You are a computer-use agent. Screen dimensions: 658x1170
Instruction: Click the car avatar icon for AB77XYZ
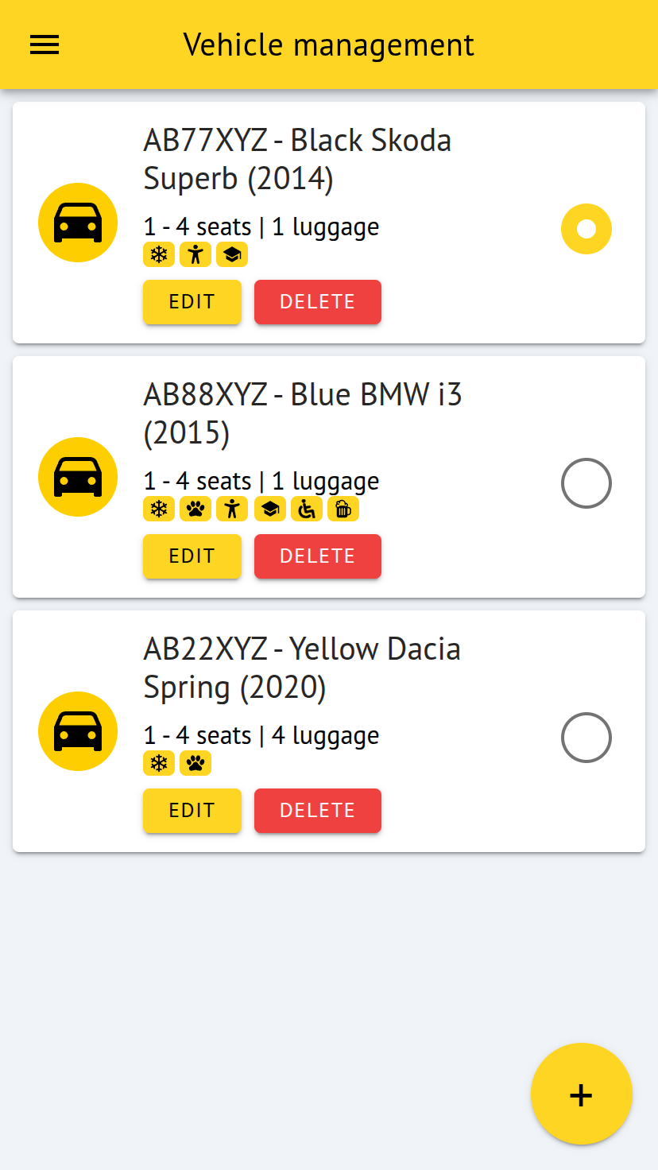pyautogui.click(x=78, y=223)
